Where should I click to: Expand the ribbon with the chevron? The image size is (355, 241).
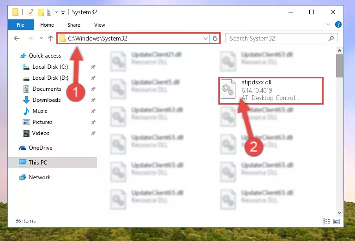pos(328,24)
